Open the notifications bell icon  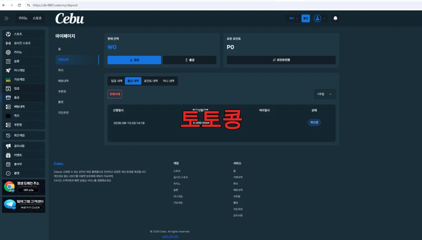335,18
